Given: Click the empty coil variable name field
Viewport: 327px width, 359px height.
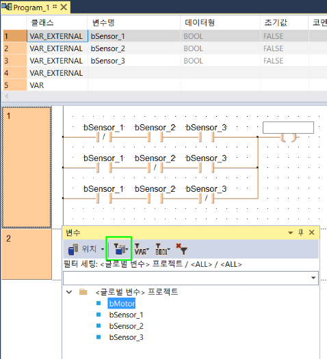Looking at the screenshot, I should [x=288, y=128].
